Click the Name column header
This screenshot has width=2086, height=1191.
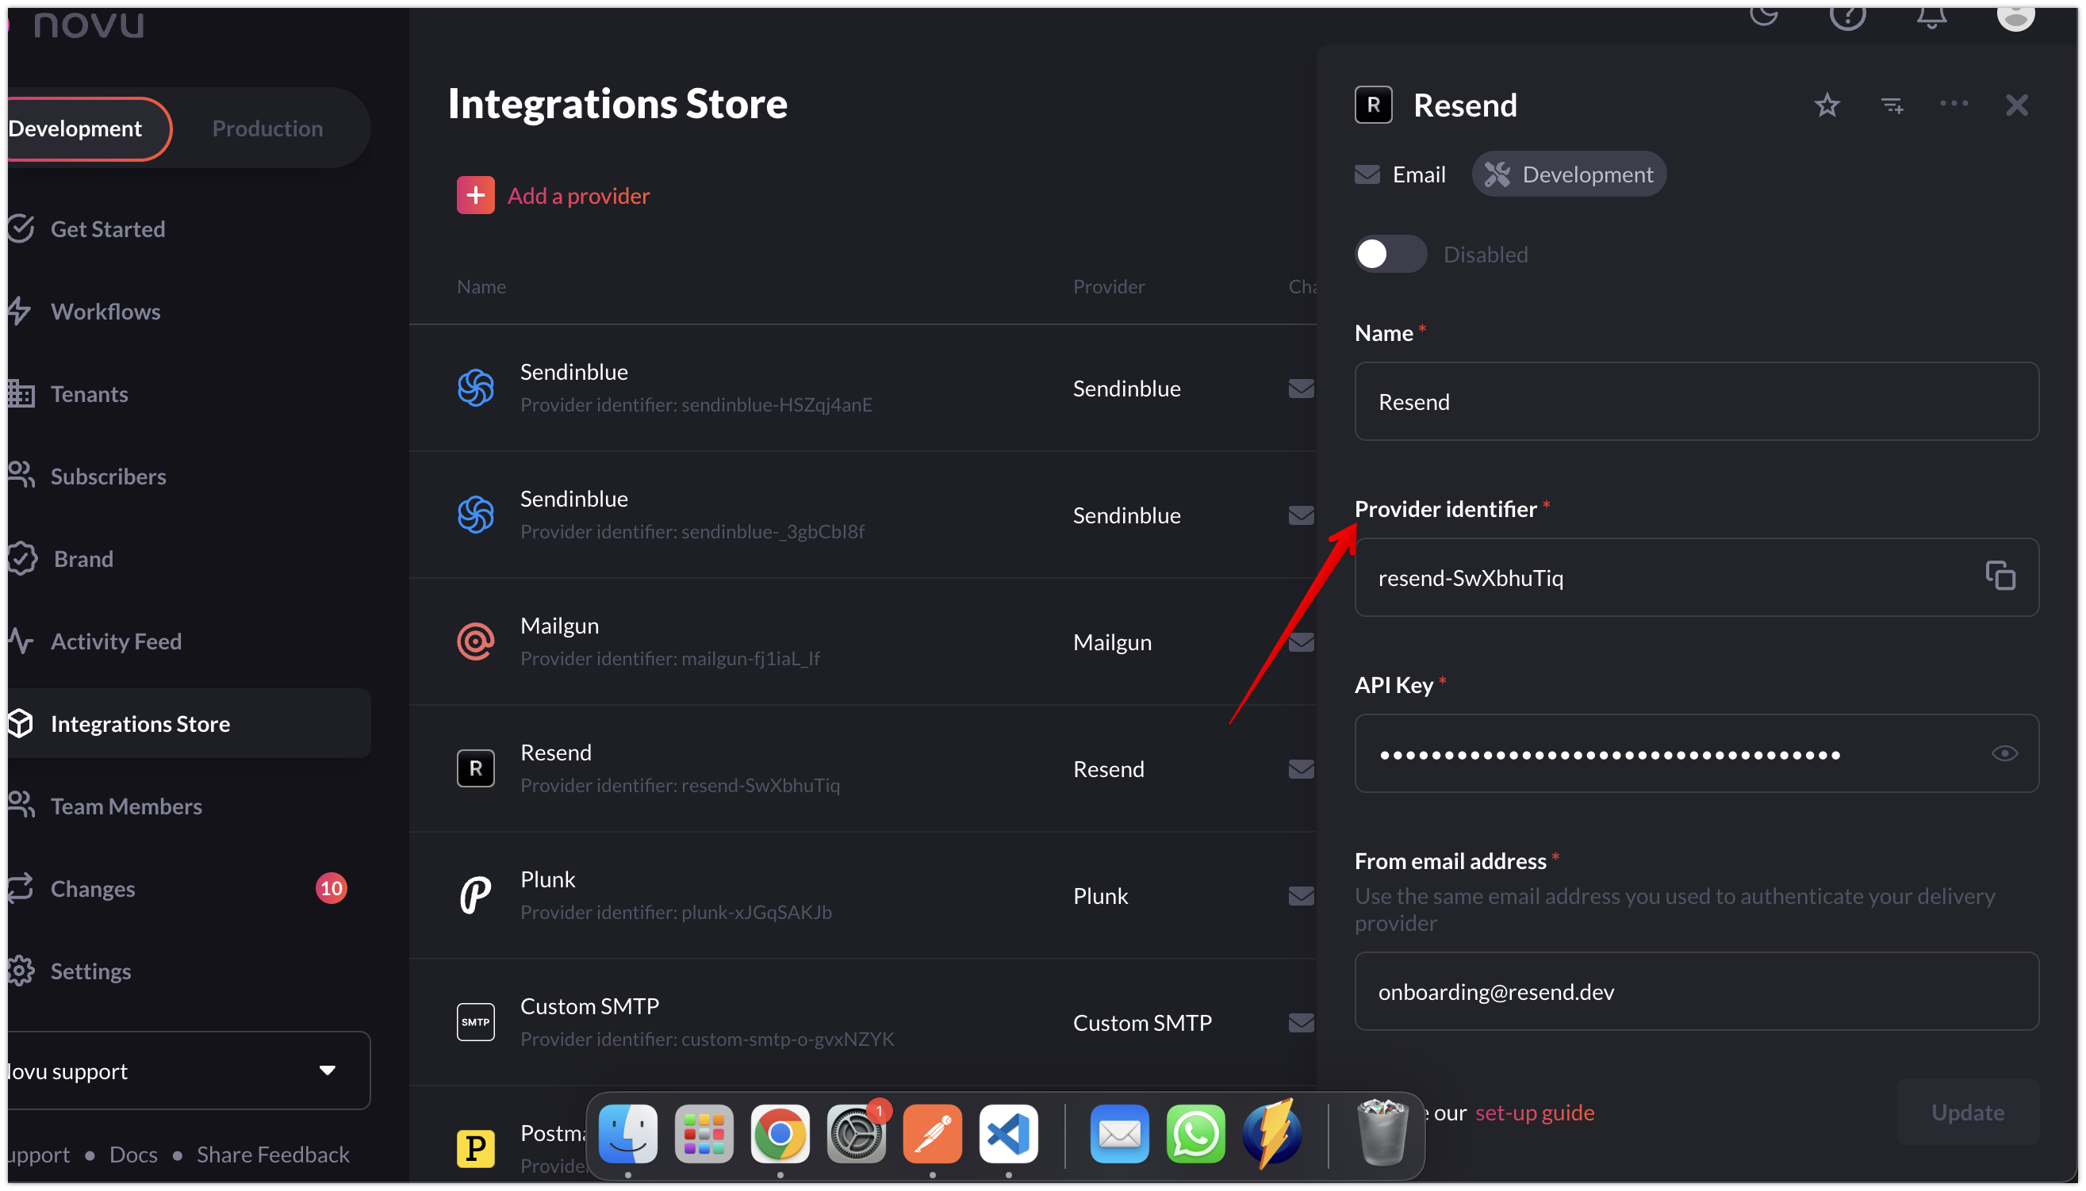point(481,286)
